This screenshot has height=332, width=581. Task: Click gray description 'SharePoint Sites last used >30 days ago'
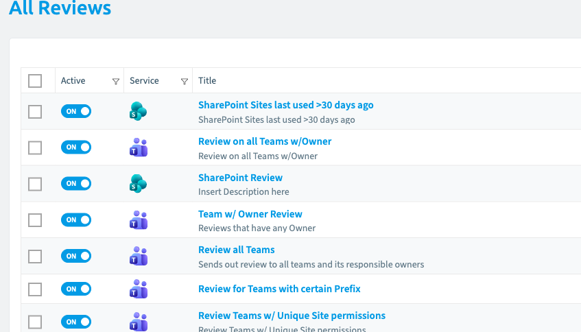276,119
